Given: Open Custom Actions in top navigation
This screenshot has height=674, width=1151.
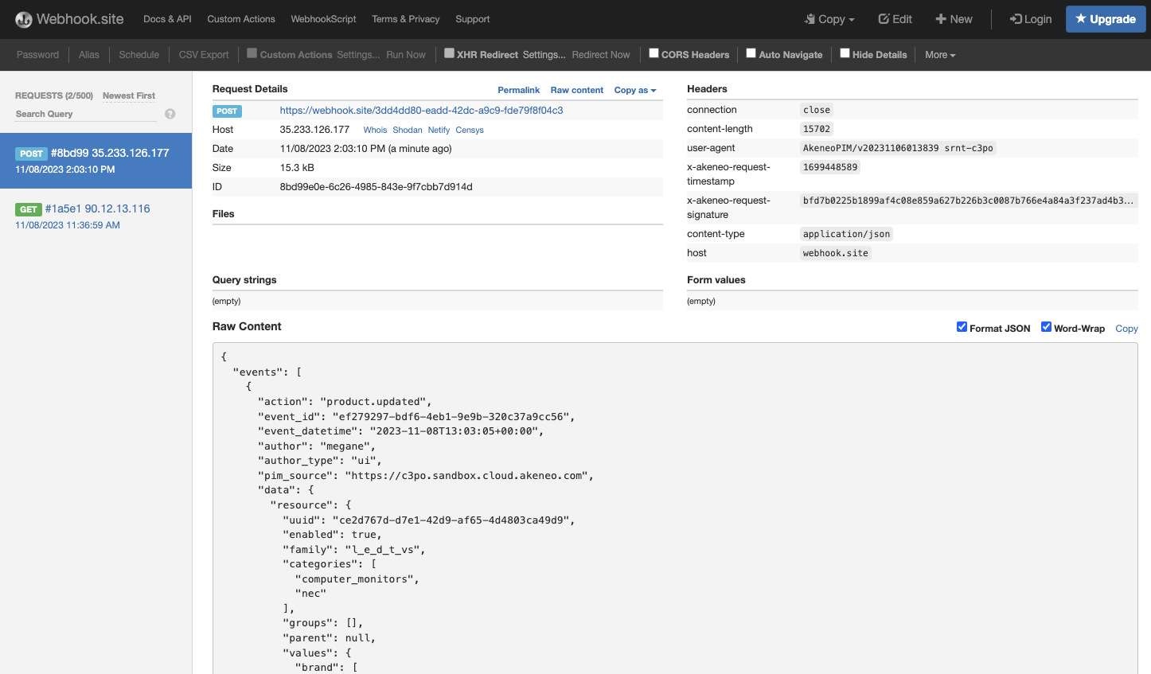Looking at the screenshot, I should click(241, 19).
